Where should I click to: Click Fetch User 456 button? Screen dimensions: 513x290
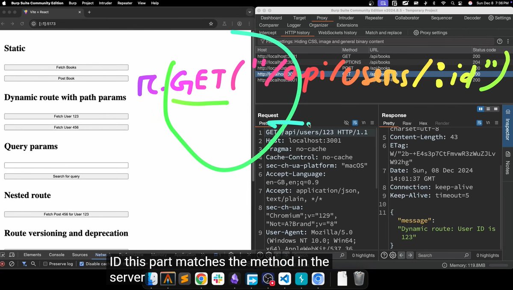click(66, 127)
